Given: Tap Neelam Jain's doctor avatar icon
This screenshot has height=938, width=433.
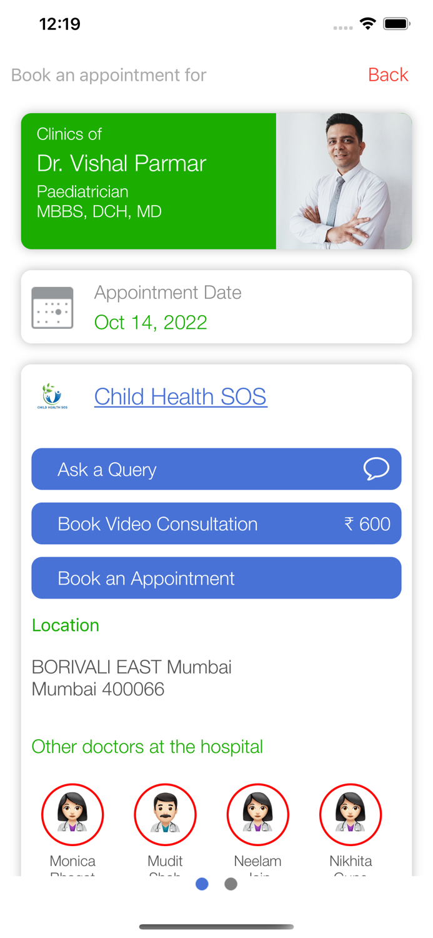Looking at the screenshot, I should [257, 814].
